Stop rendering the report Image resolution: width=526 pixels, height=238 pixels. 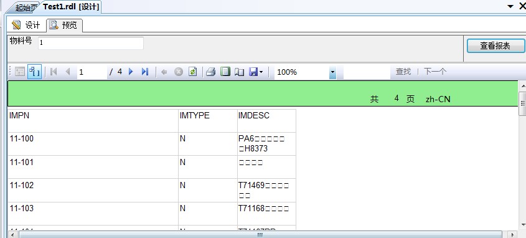click(x=179, y=72)
